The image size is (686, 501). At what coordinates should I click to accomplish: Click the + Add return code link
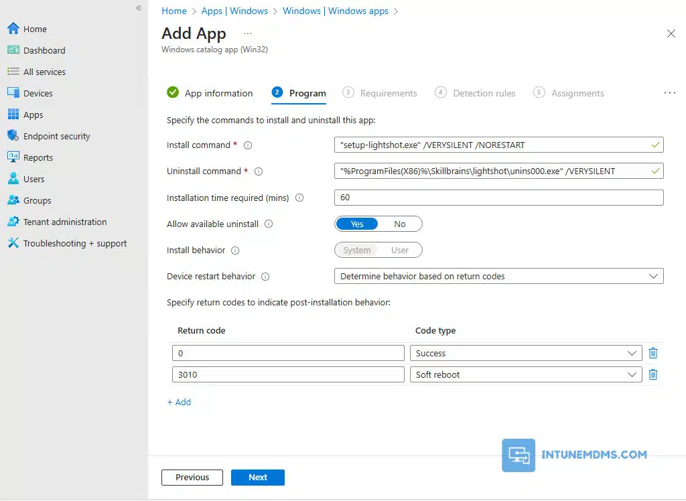click(179, 402)
